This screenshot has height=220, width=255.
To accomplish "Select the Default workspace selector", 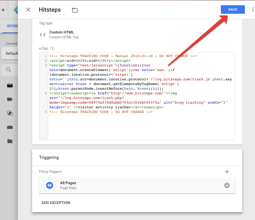I will 10,53.
